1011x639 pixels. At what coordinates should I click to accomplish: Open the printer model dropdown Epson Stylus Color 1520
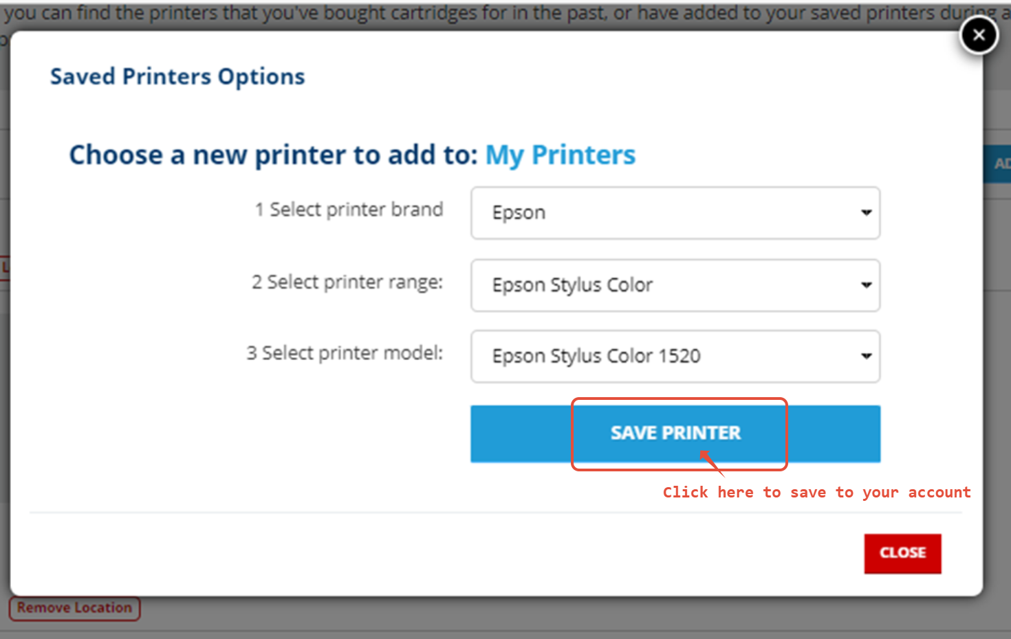(674, 356)
